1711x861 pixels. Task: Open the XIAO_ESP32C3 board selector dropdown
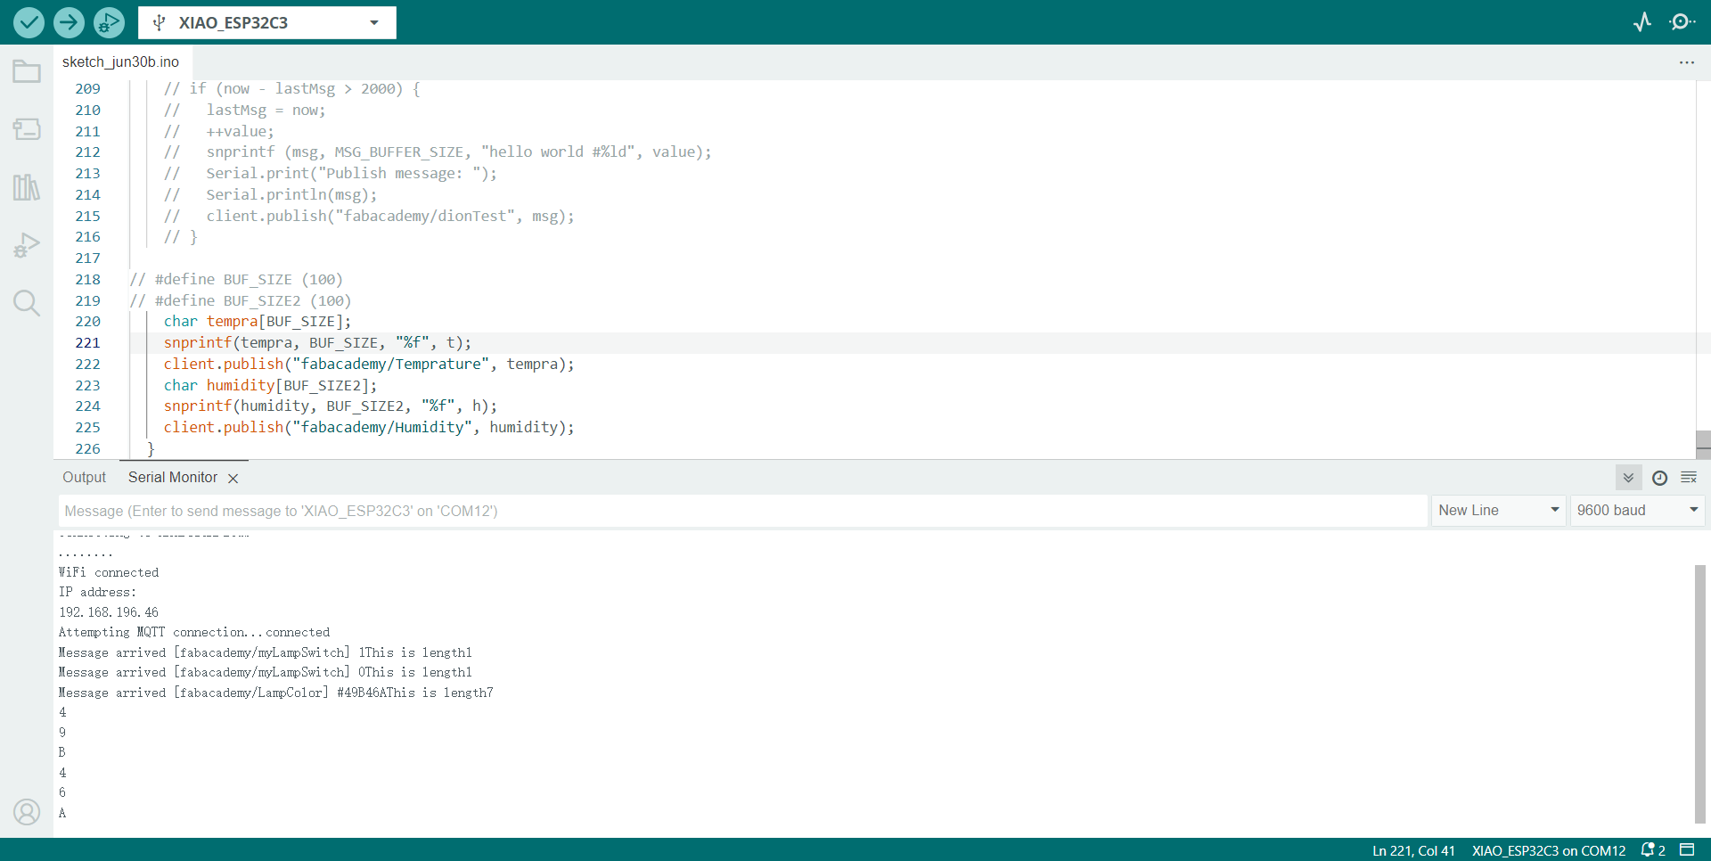267,22
